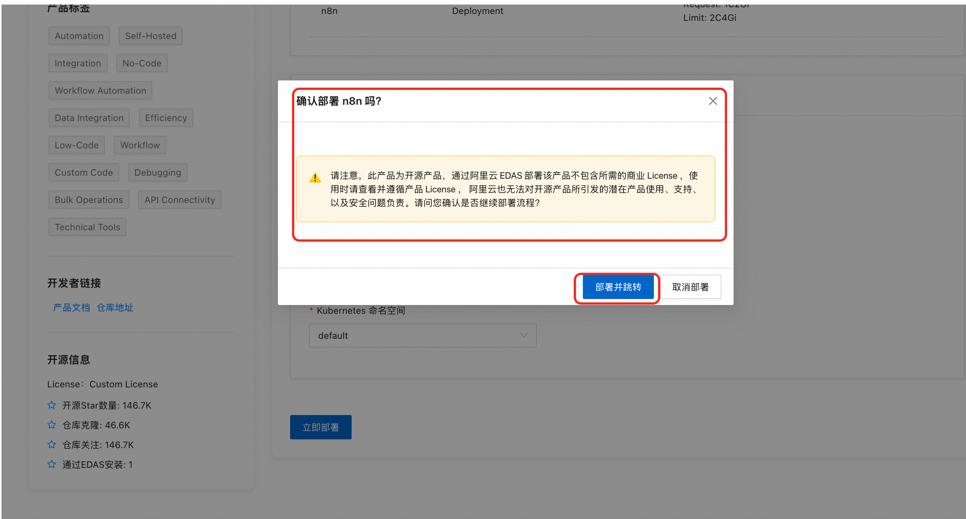Select the Automation product tag

pyautogui.click(x=79, y=36)
